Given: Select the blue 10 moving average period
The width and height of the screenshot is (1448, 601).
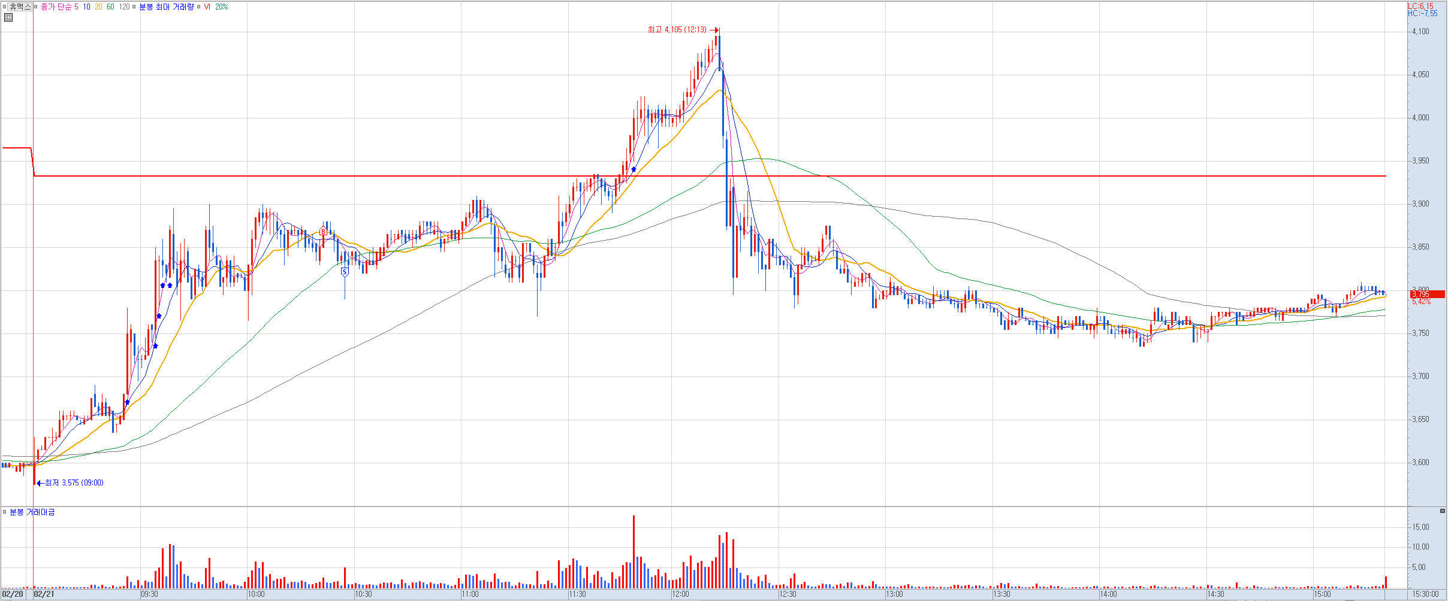Looking at the screenshot, I should 86,7.
